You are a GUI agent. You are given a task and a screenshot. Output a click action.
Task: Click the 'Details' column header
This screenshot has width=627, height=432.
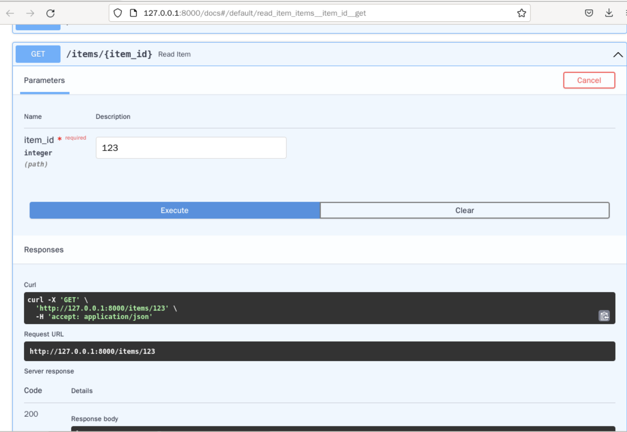point(82,391)
